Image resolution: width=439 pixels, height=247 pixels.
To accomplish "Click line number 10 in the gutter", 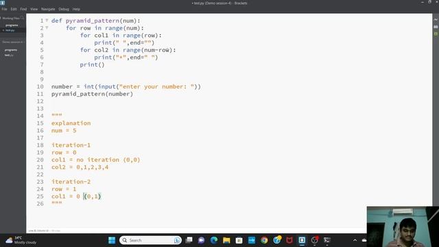I will click(x=40, y=86).
